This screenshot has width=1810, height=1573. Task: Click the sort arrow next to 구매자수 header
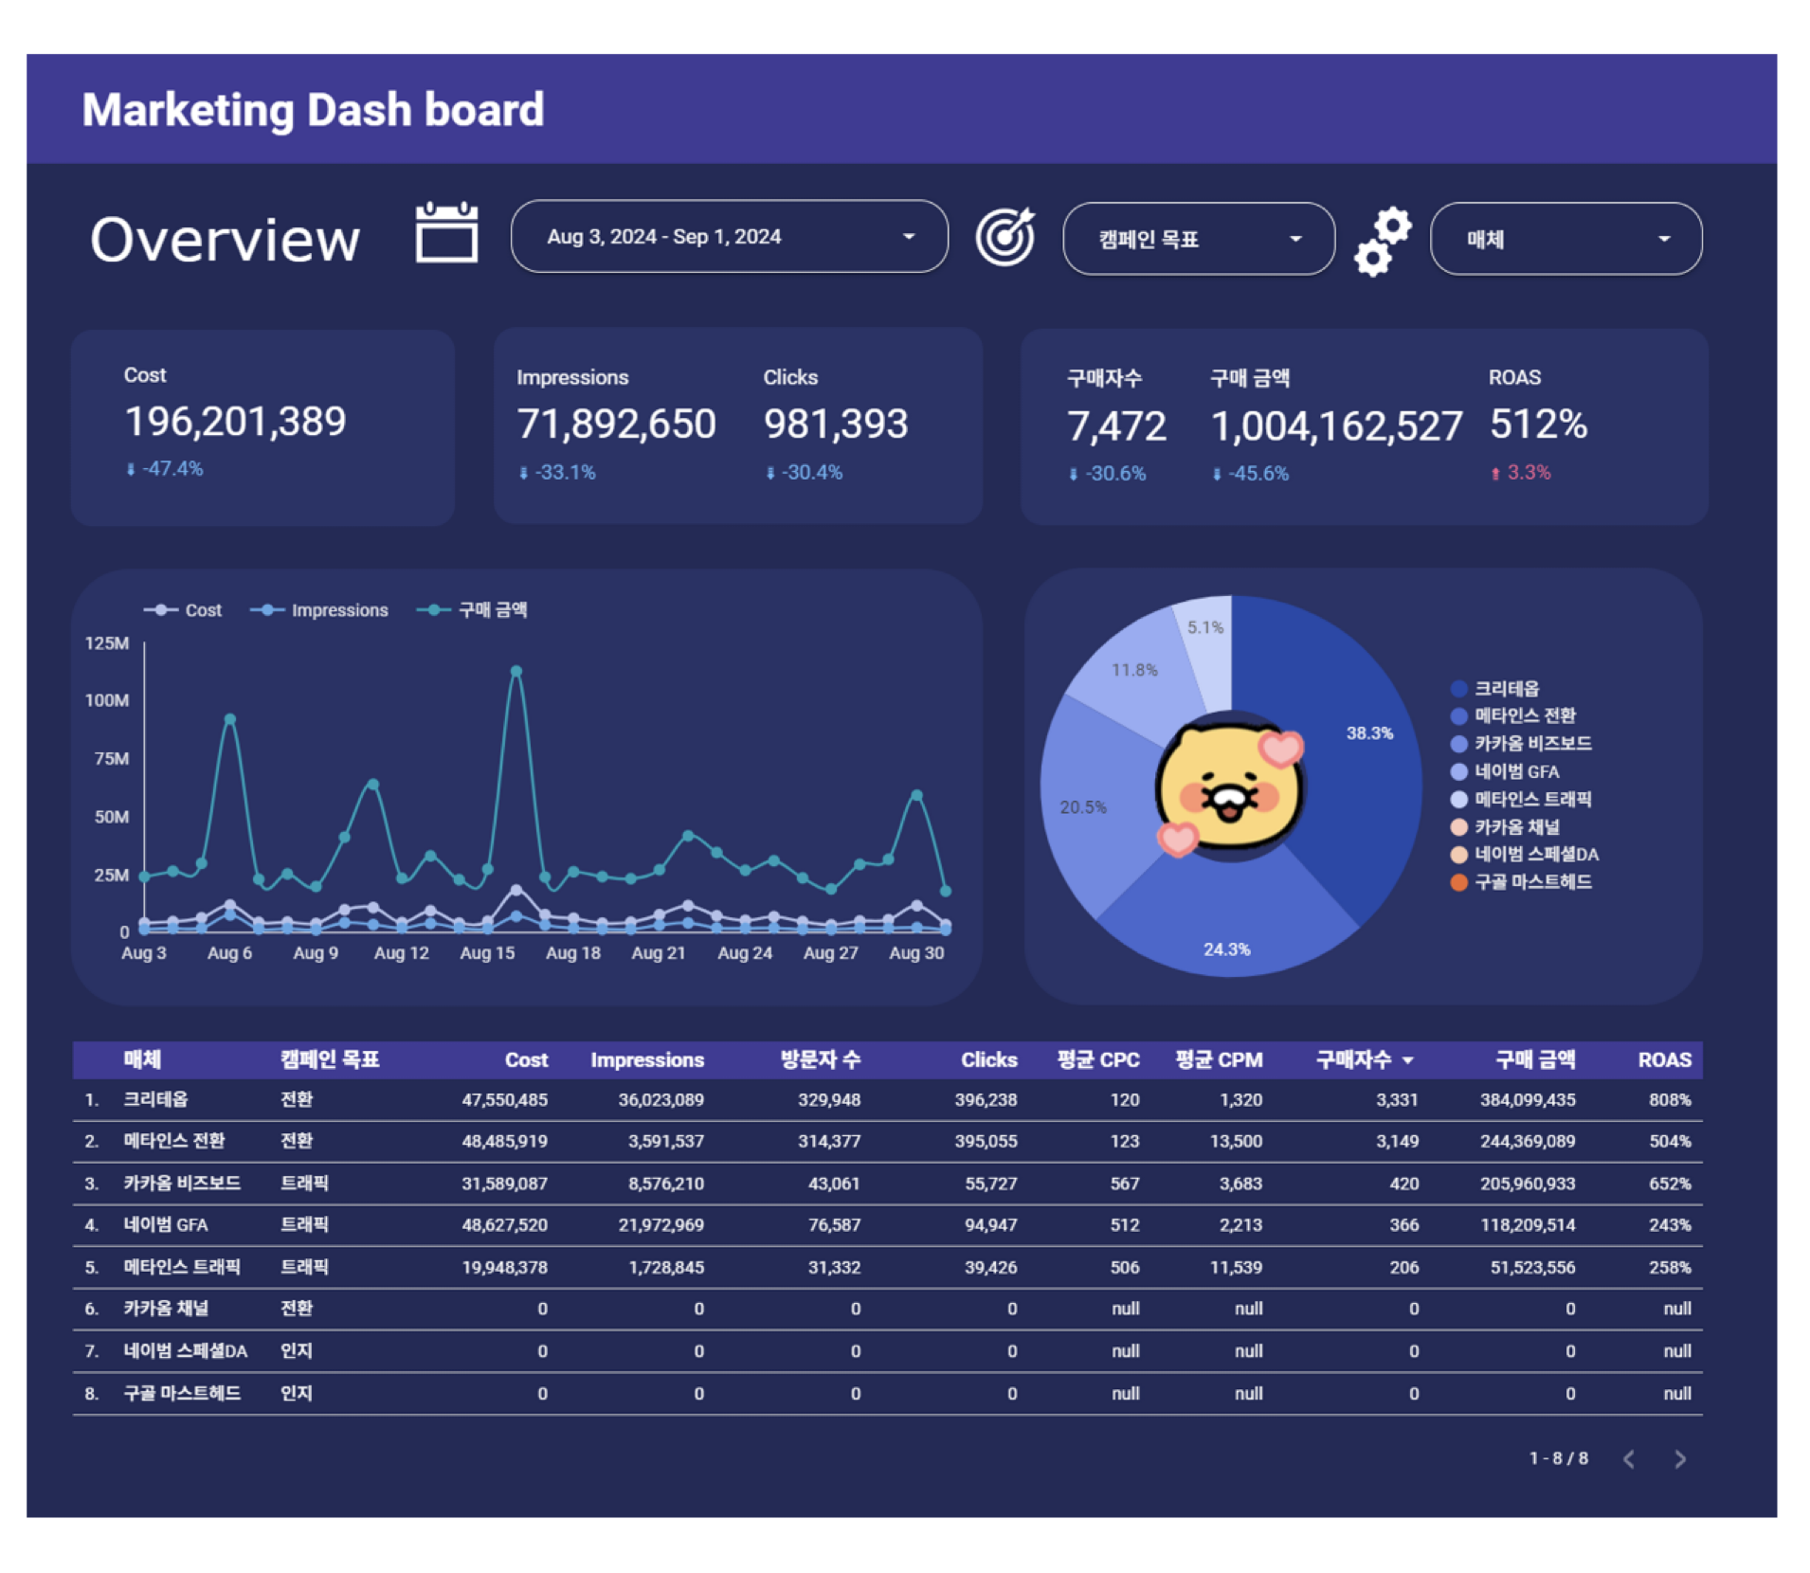(1407, 1060)
